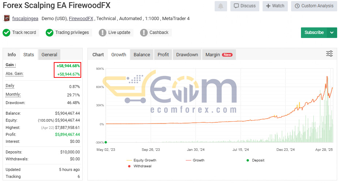Select the Chart tab label
Image resolution: width=339 pixels, height=183 pixels.
98,55
